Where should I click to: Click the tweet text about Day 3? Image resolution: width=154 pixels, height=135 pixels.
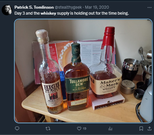click(x=72, y=13)
